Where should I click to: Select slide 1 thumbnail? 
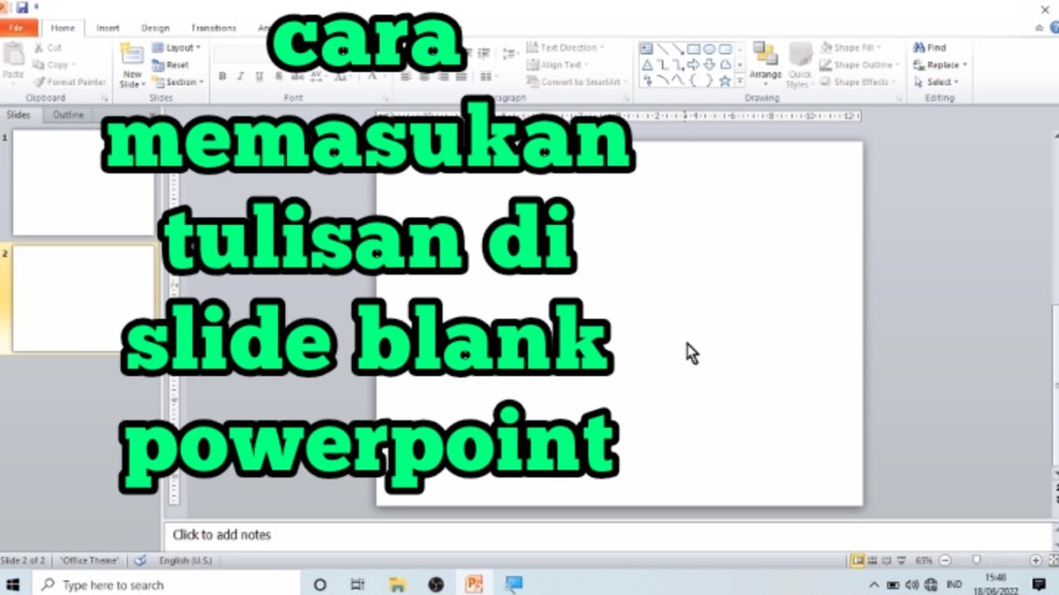point(83,183)
